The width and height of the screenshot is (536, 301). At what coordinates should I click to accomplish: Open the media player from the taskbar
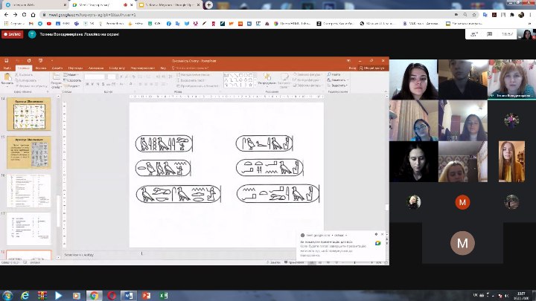point(76,295)
